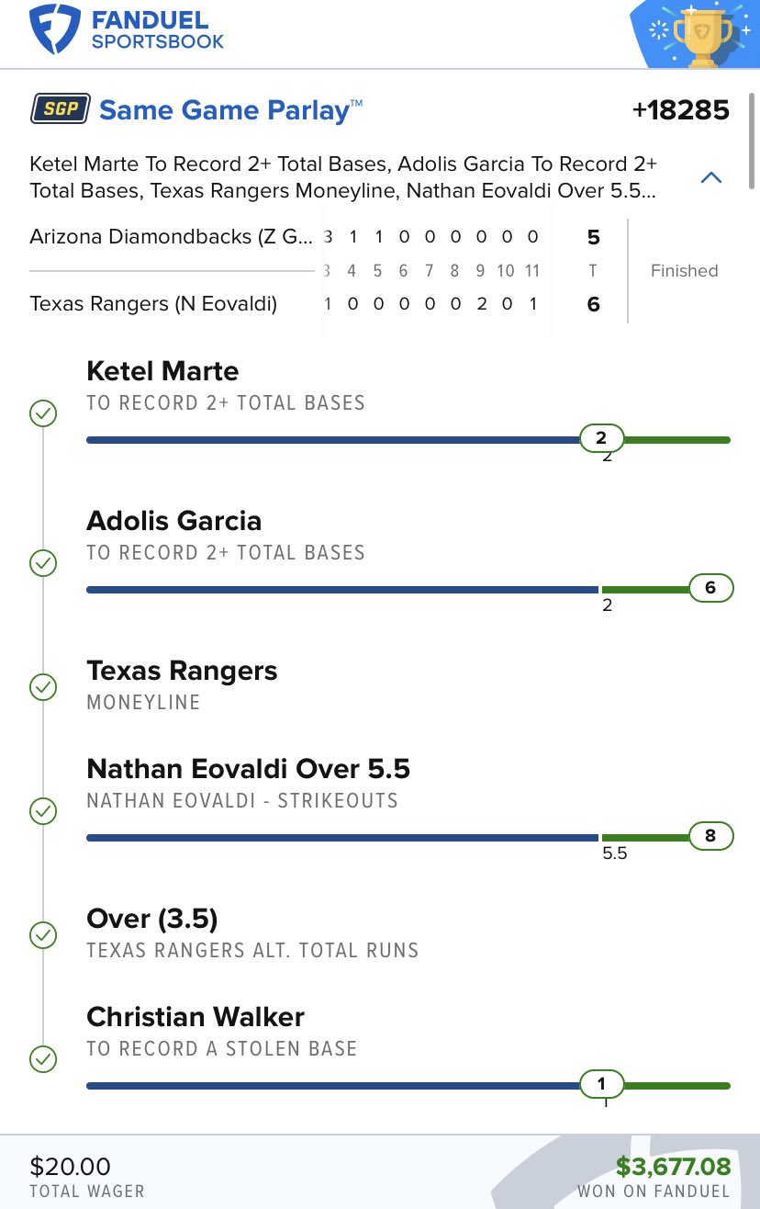Click the $20.00 total wager amount

(x=71, y=1167)
